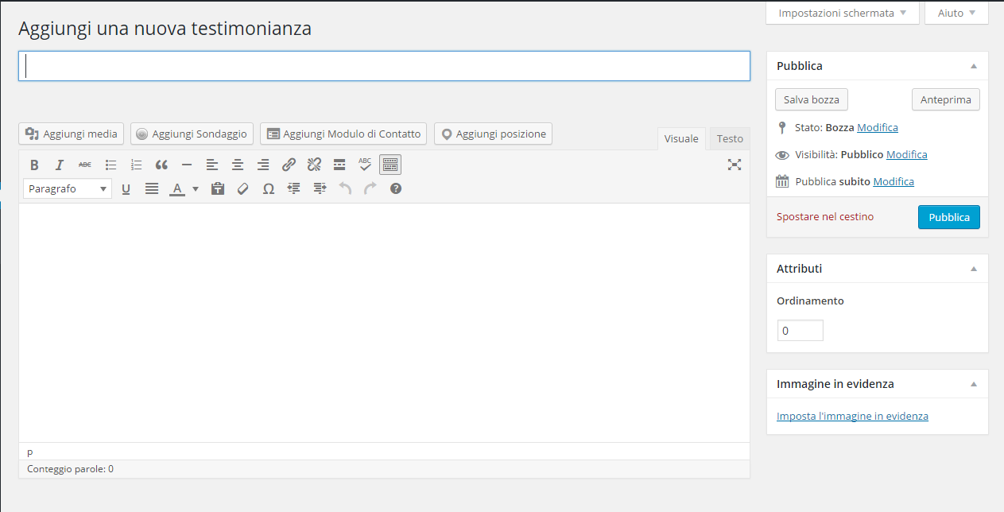Click the insert link icon
The height and width of the screenshot is (512, 1004).
tap(289, 165)
